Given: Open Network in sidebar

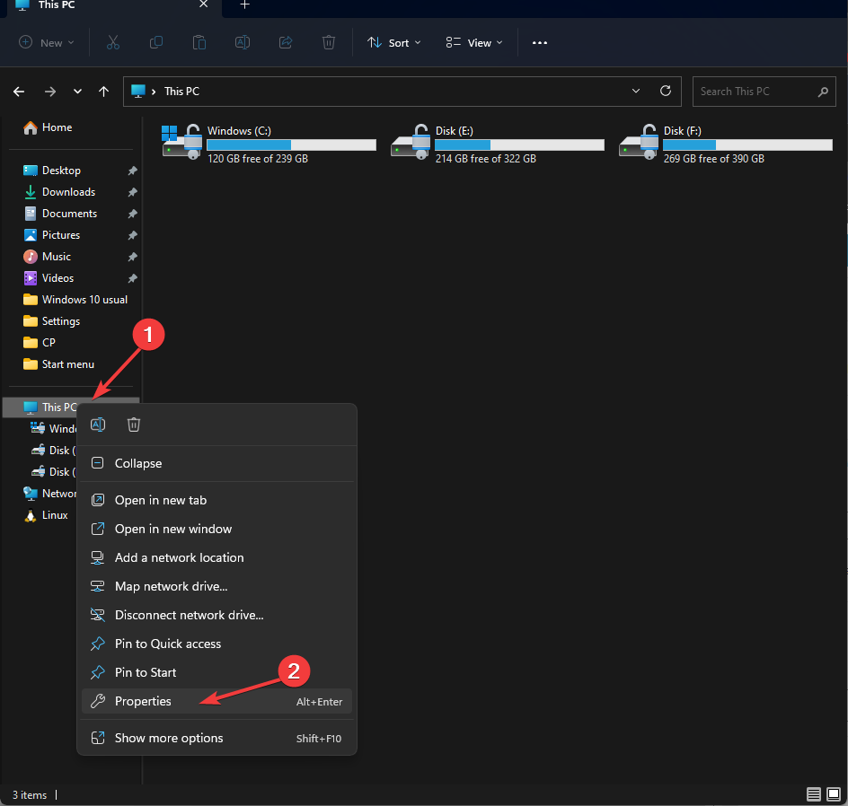Looking at the screenshot, I should pyautogui.click(x=49, y=494).
